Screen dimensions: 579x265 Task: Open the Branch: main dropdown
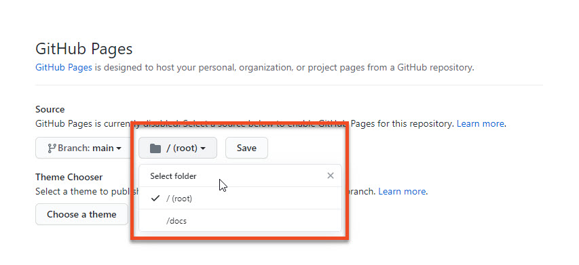85,148
